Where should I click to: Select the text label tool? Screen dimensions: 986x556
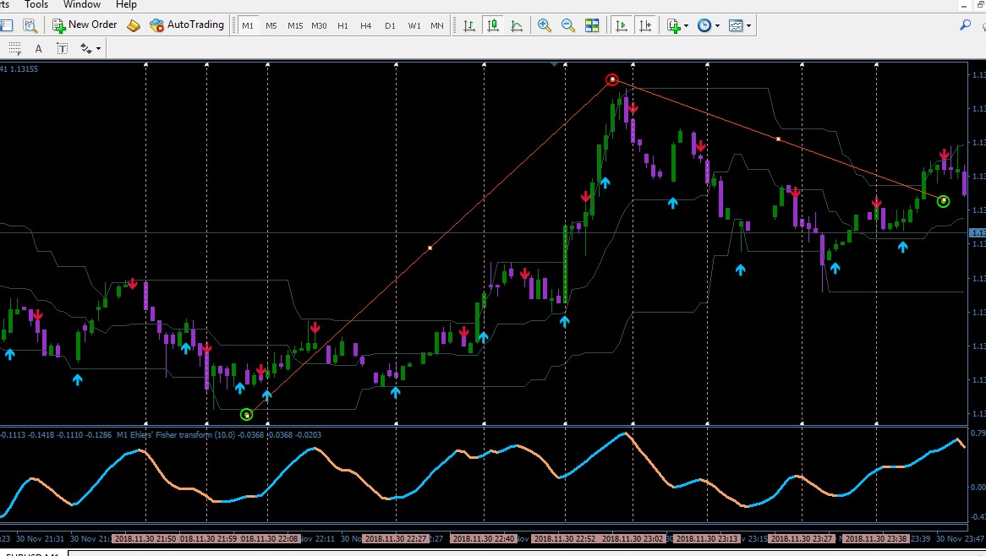63,48
